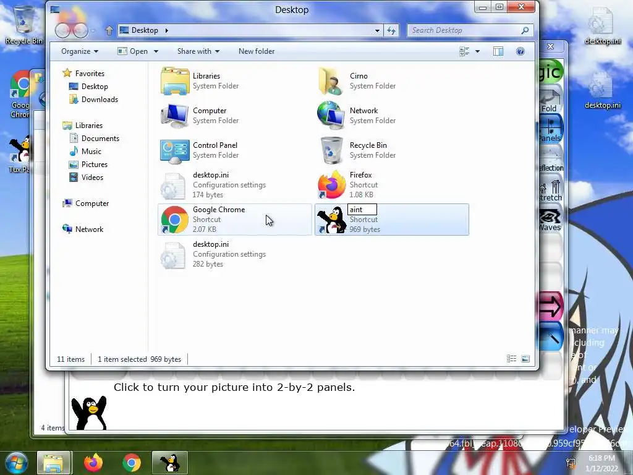The width and height of the screenshot is (633, 475).
Task: Click Tux Paint pink right arrow button
Action: pos(550,306)
